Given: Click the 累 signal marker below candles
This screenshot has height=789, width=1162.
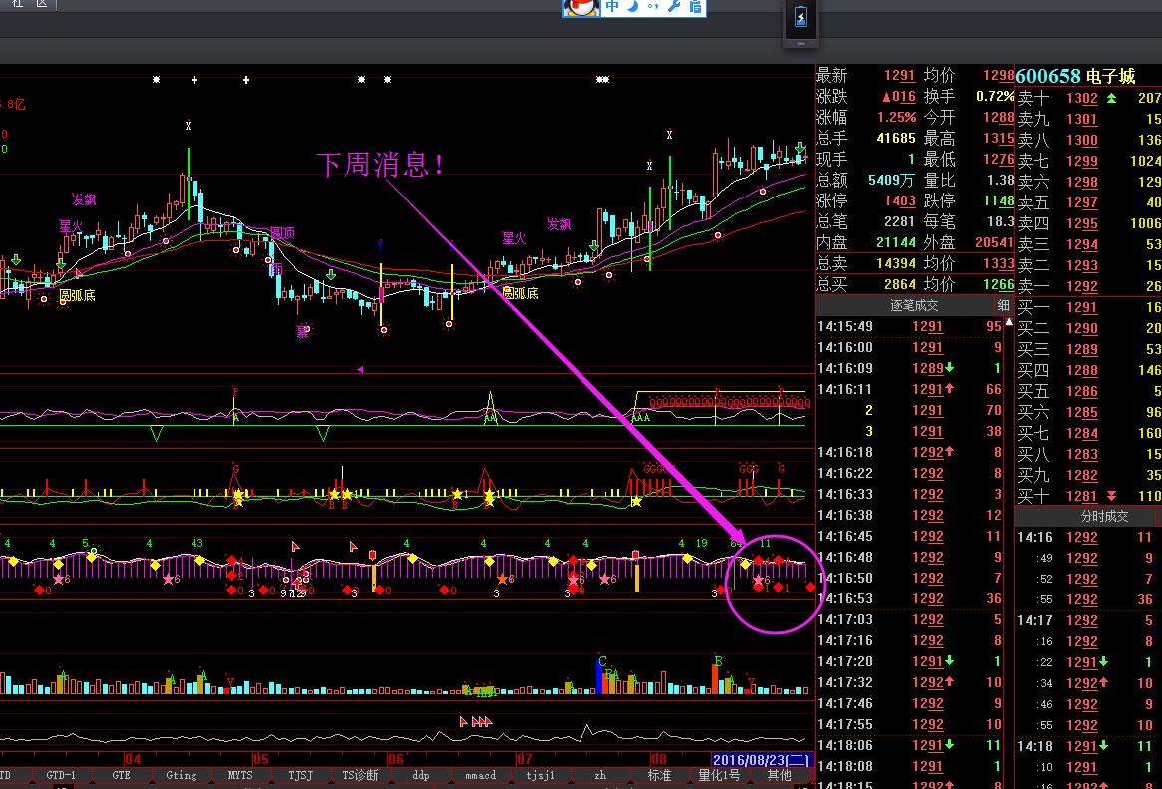Looking at the screenshot, I should coord(303,331).
